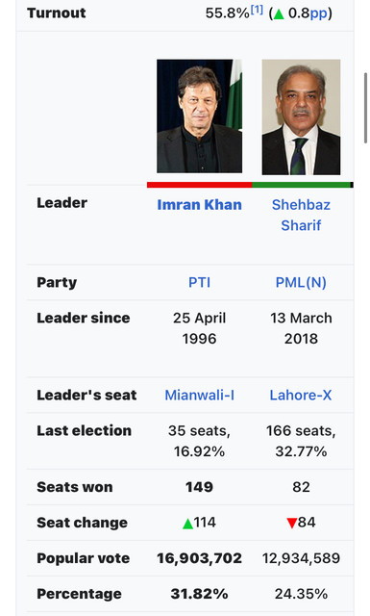This screenshot has height=616, width=370.
Task: Click the red seat change down arrow
Action: tap(291, 524)
